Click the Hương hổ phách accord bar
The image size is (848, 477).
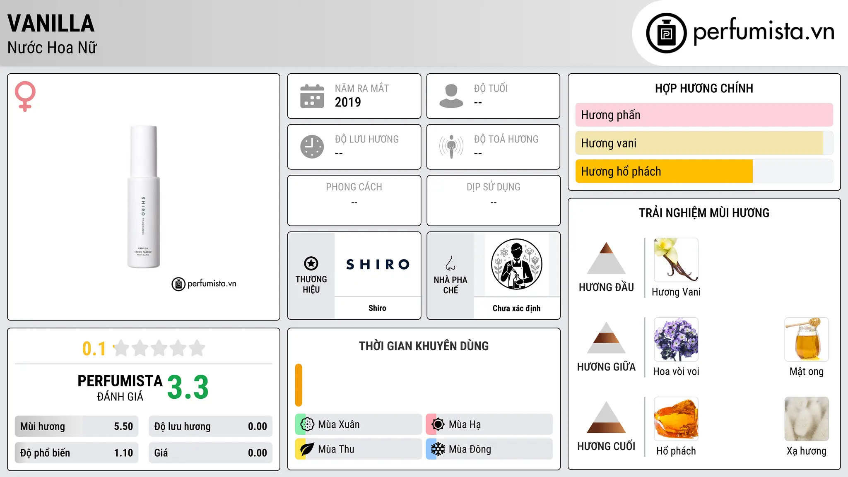tap(704, 171)
